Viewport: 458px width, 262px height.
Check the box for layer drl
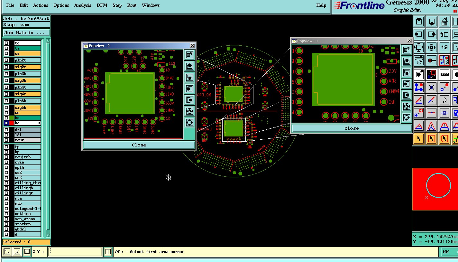[6, 130]
